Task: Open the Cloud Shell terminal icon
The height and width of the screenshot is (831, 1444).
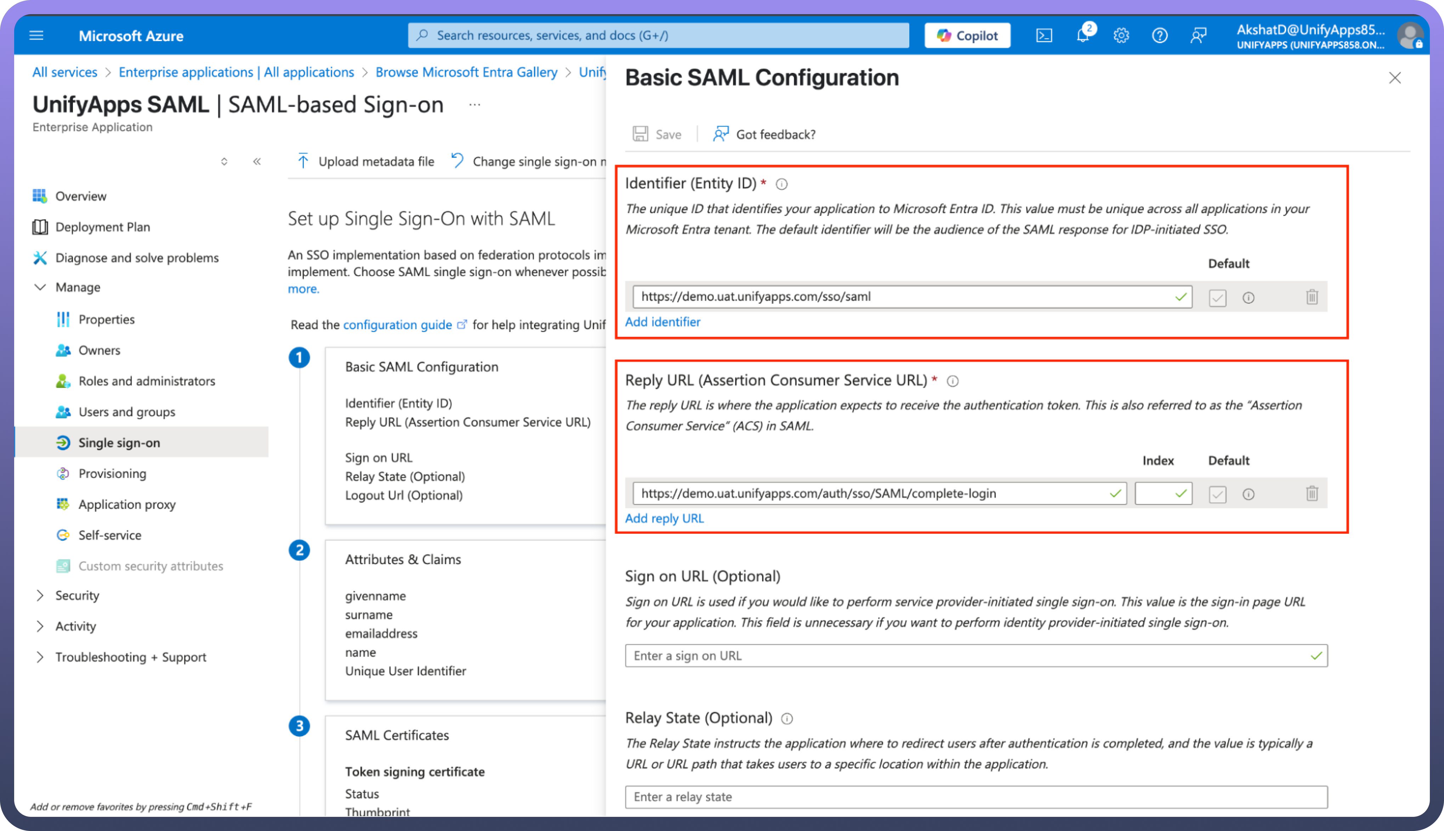Action: pyautogui.click(x=1044, y=35)
